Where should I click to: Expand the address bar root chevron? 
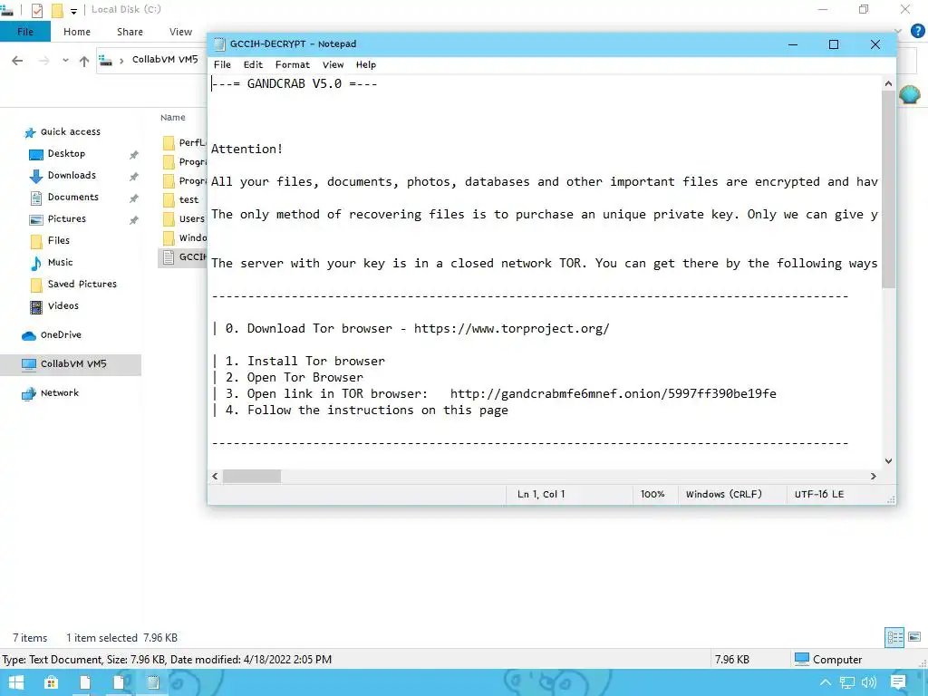point(121,61)
